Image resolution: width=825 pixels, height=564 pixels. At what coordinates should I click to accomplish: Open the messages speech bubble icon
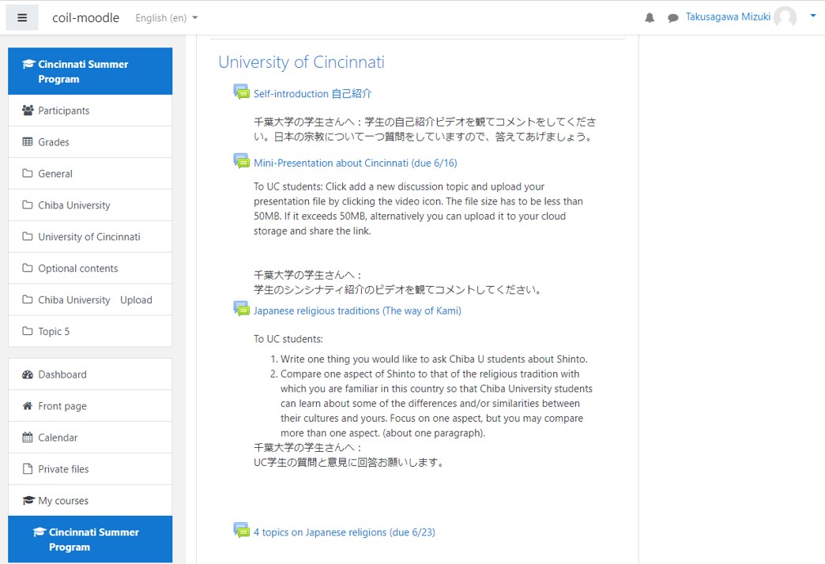[672, 18]
